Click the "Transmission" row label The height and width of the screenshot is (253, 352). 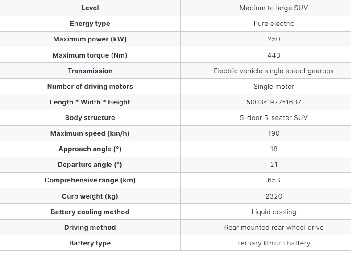click(90, 71)
